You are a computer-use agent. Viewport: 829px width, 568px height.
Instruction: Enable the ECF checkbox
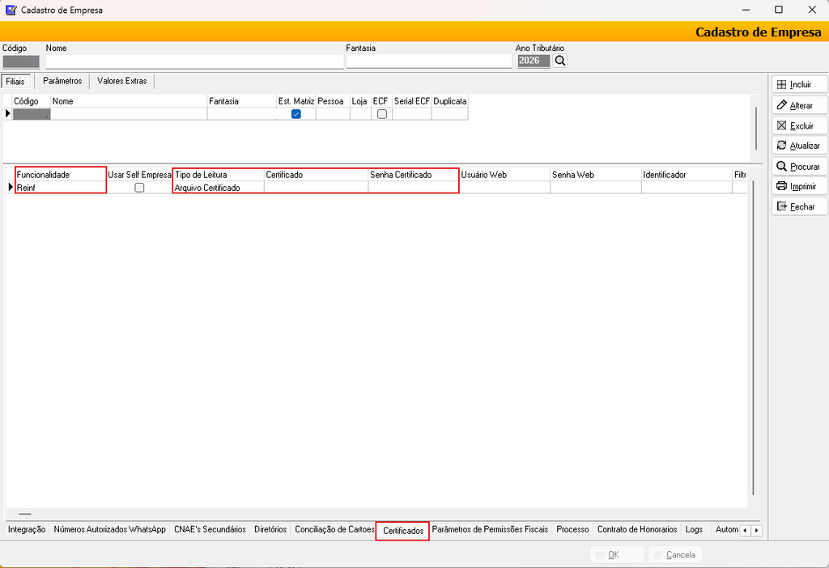[382, 114]
